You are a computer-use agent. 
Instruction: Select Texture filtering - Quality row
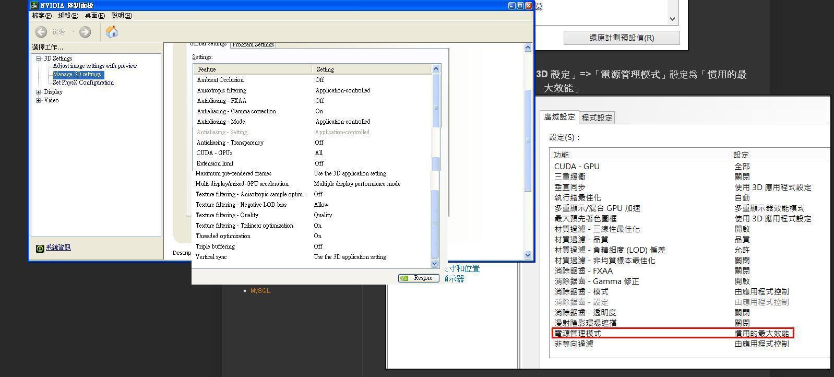(x=313, y=215)
